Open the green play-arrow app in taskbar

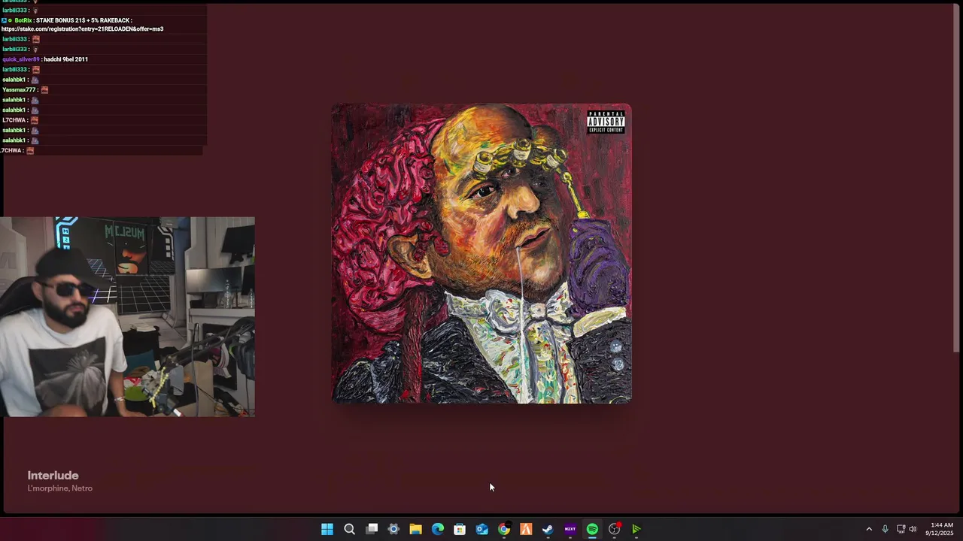coord(636,529)
